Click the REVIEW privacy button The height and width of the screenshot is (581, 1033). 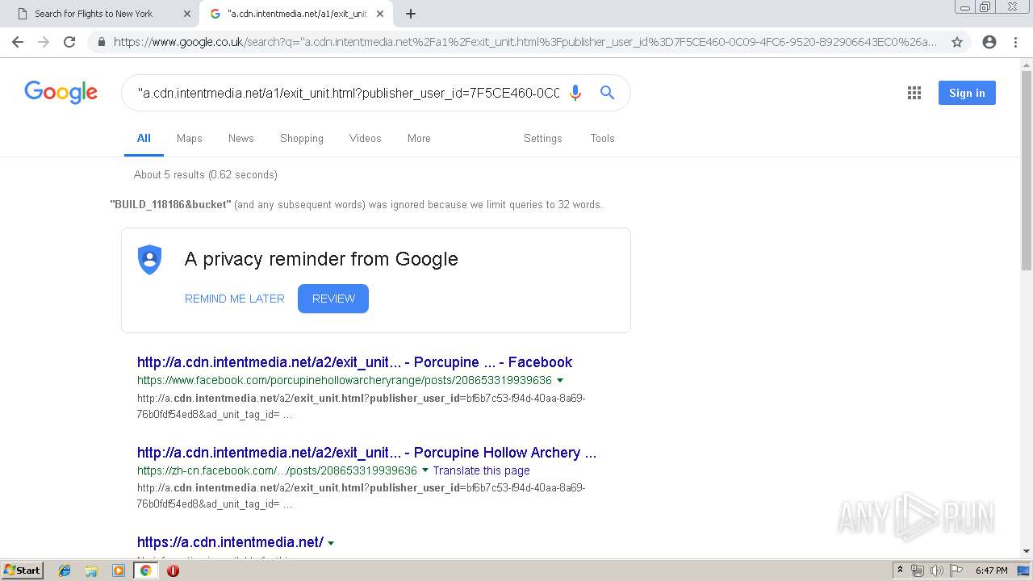333,299
